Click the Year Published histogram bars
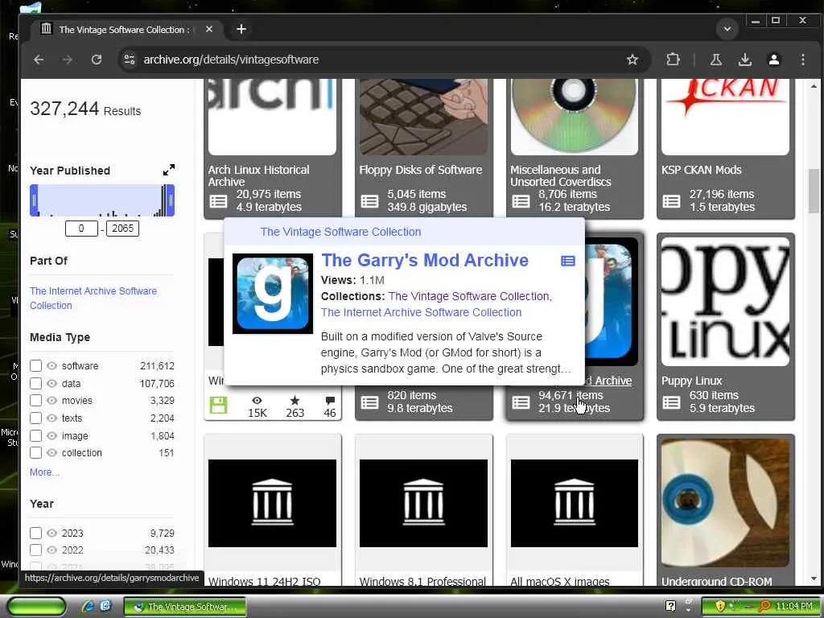 [x=102, y=200]
